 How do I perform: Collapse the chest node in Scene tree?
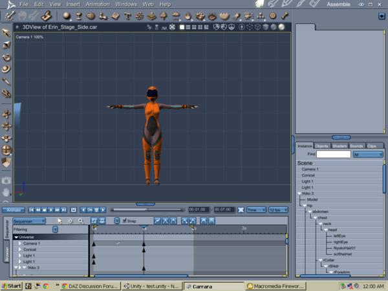click(x=316, y=218)
